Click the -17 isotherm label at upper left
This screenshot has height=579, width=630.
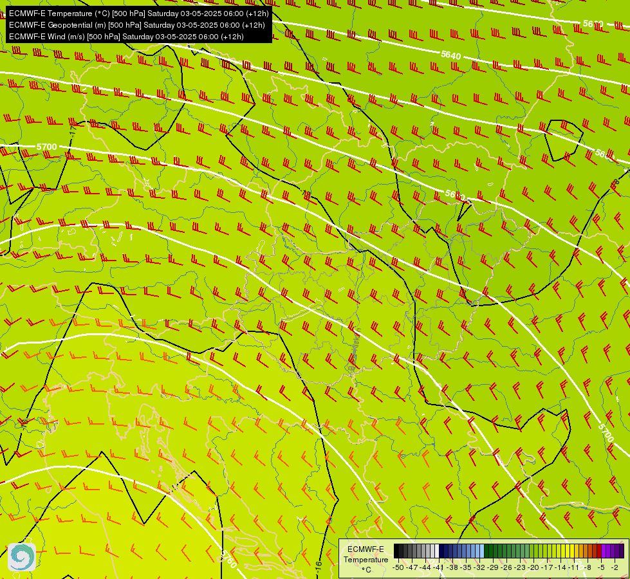tap(72, 131)
